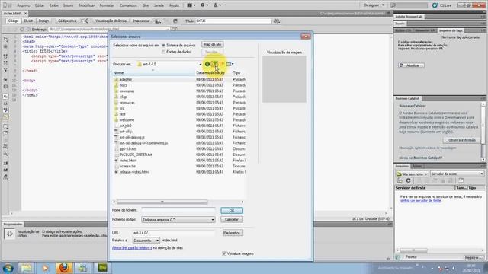
Task: Go back to last visited folder
Action: click(207, 64)
